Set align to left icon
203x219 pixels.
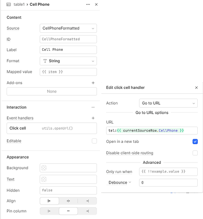pos(50,201)
